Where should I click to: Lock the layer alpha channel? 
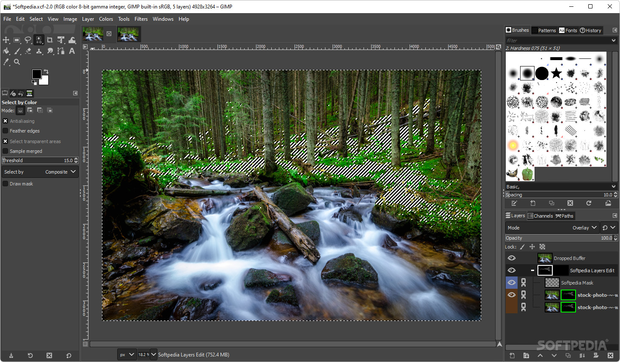click(x=543, y=247)
